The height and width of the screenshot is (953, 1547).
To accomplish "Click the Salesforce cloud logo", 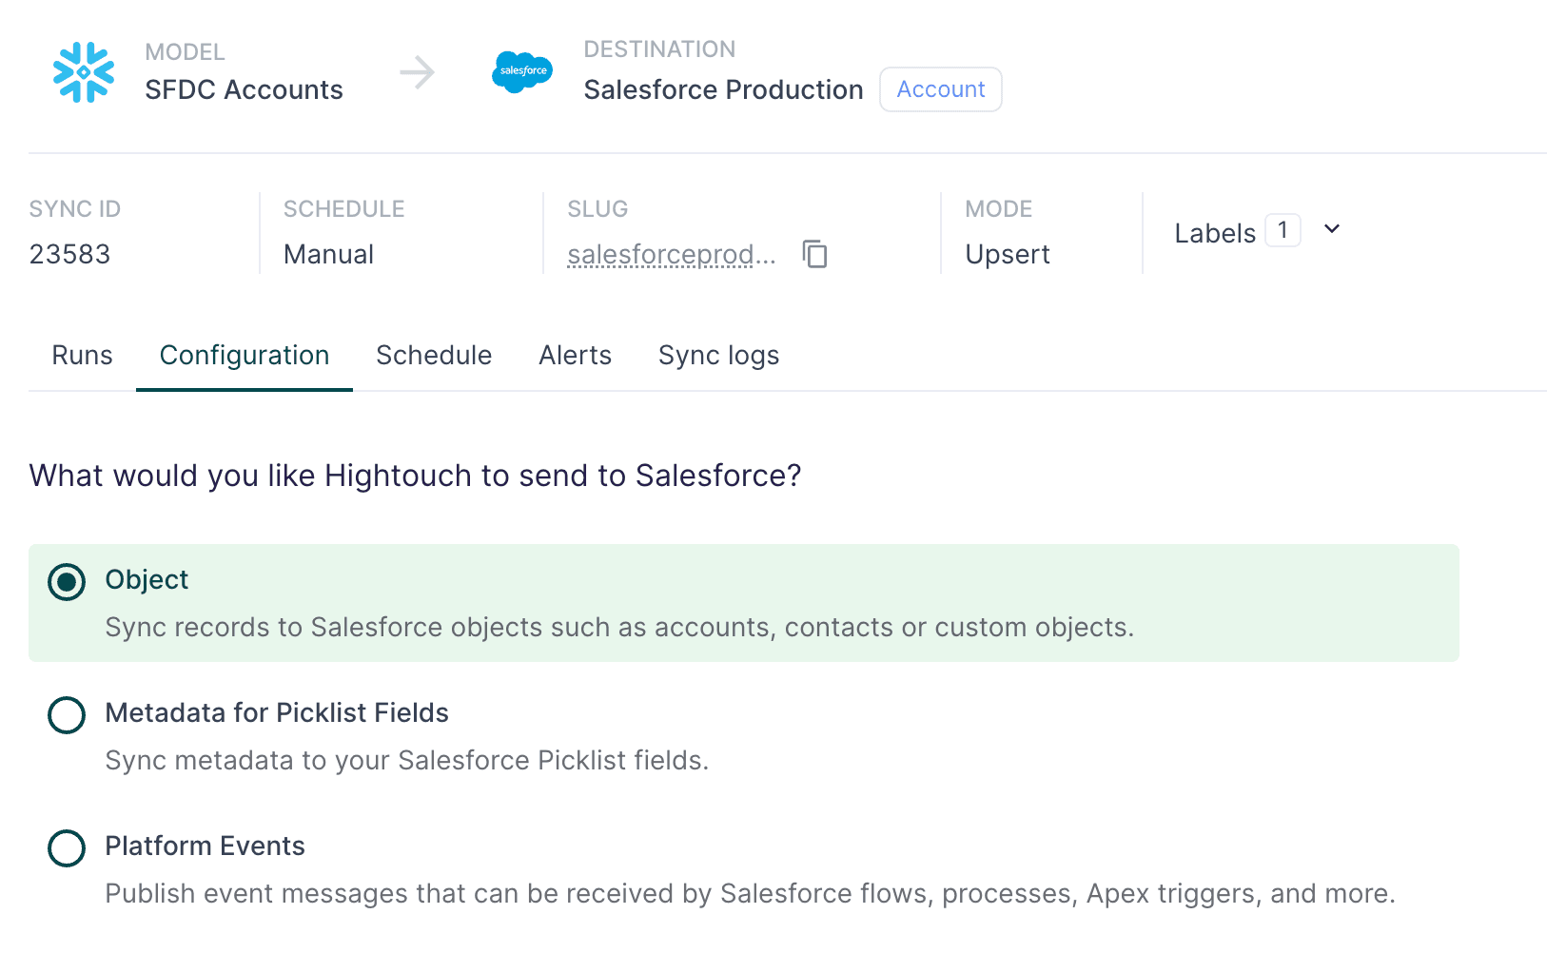I will pyautogui.click(x=522, y=72).
